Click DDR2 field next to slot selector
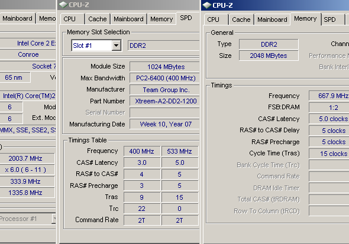The image size is (349, 244). pos(164,45)
